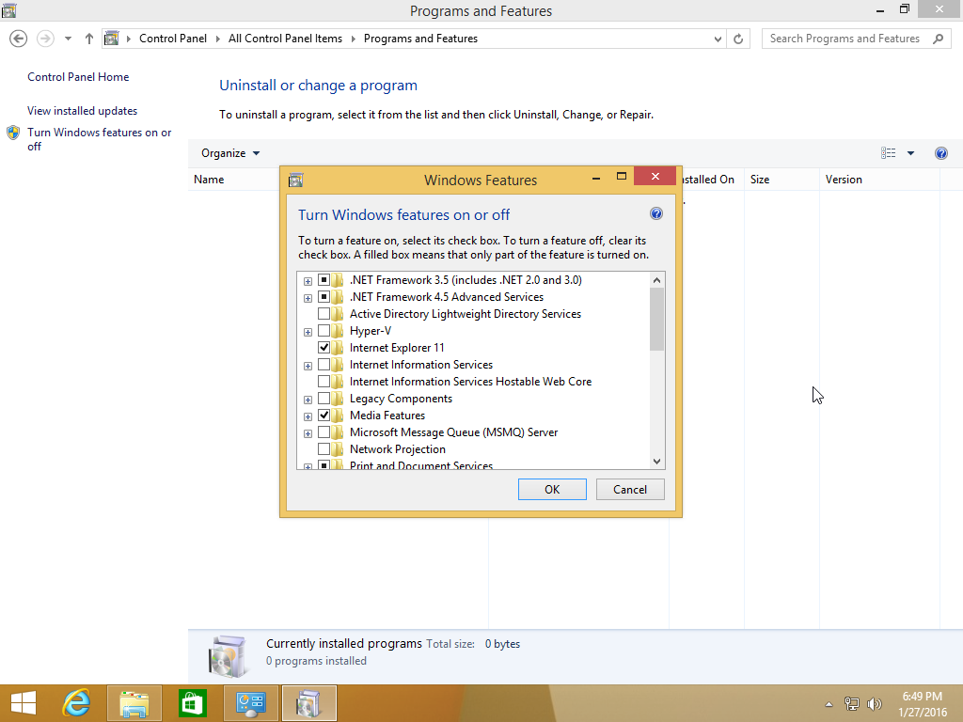Toggle .NET Framework 3.5 checkbox
963x722 pixels.
(324, 280)
